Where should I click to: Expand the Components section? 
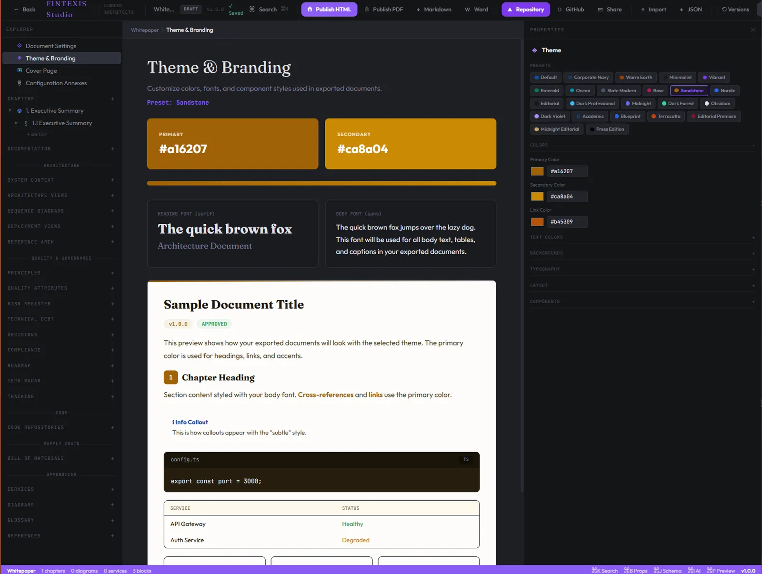coord(642,302)
